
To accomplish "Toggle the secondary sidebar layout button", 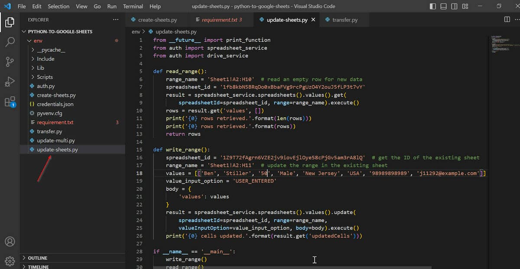I will [454, 6].
